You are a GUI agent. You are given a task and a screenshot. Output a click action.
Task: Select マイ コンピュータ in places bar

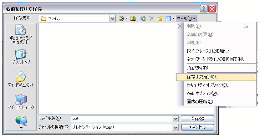pos(21,102)
